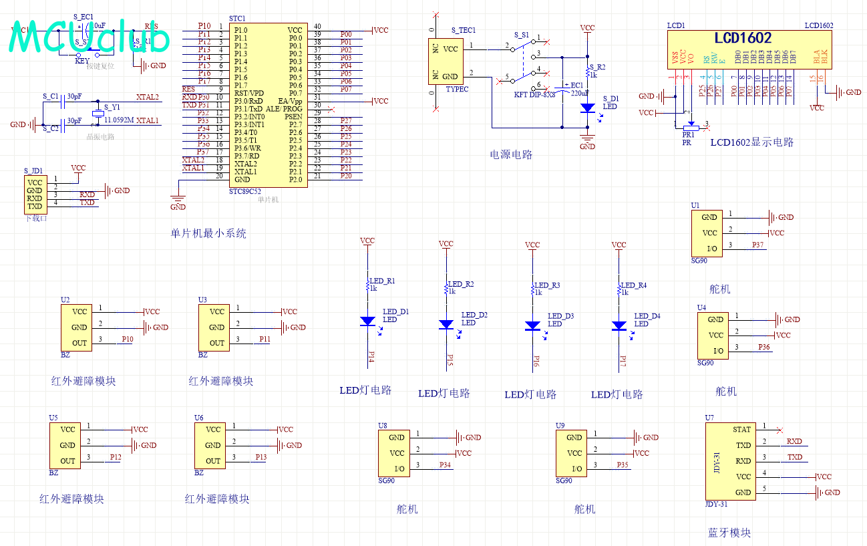Click the 单片机最小系统 caption text
This screenshot has width=867, height=546.
(x=208, y=233)
